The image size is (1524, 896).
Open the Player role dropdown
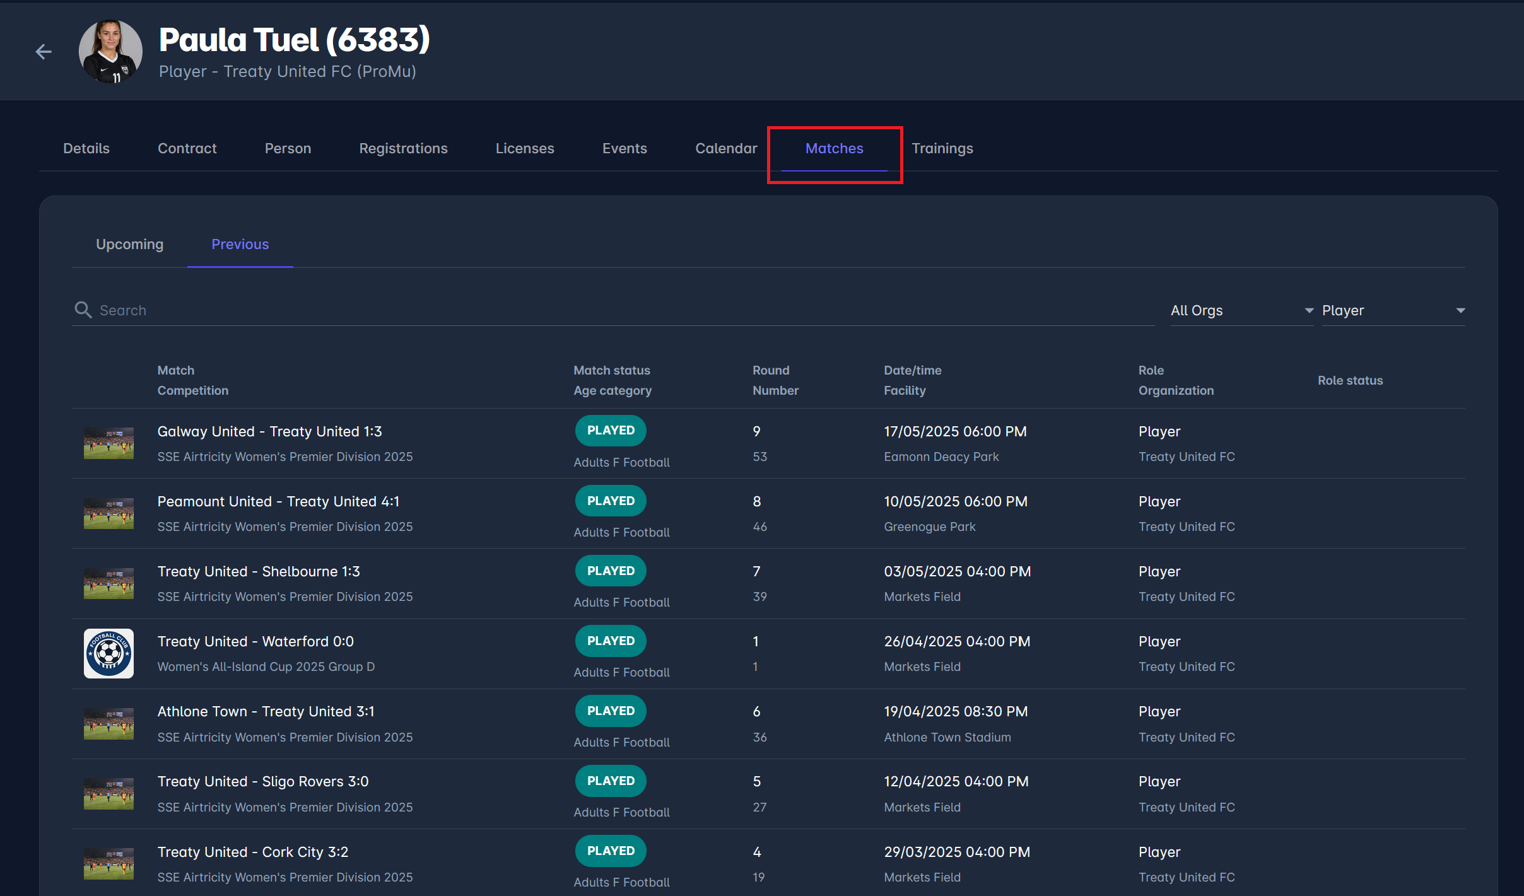(1393, 310)
